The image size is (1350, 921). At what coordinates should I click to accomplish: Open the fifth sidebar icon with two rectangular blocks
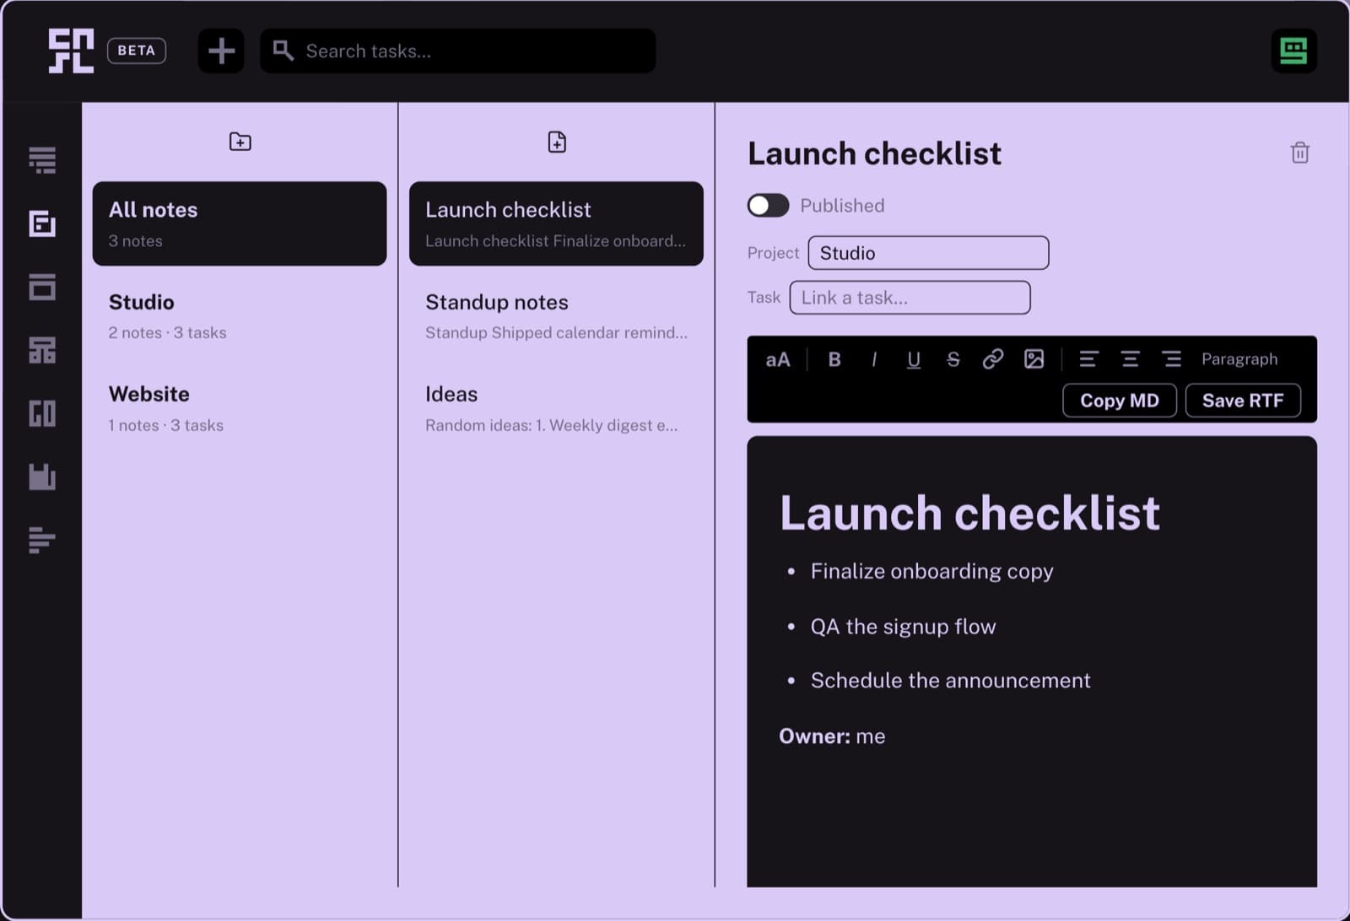(x=42, y=413)
